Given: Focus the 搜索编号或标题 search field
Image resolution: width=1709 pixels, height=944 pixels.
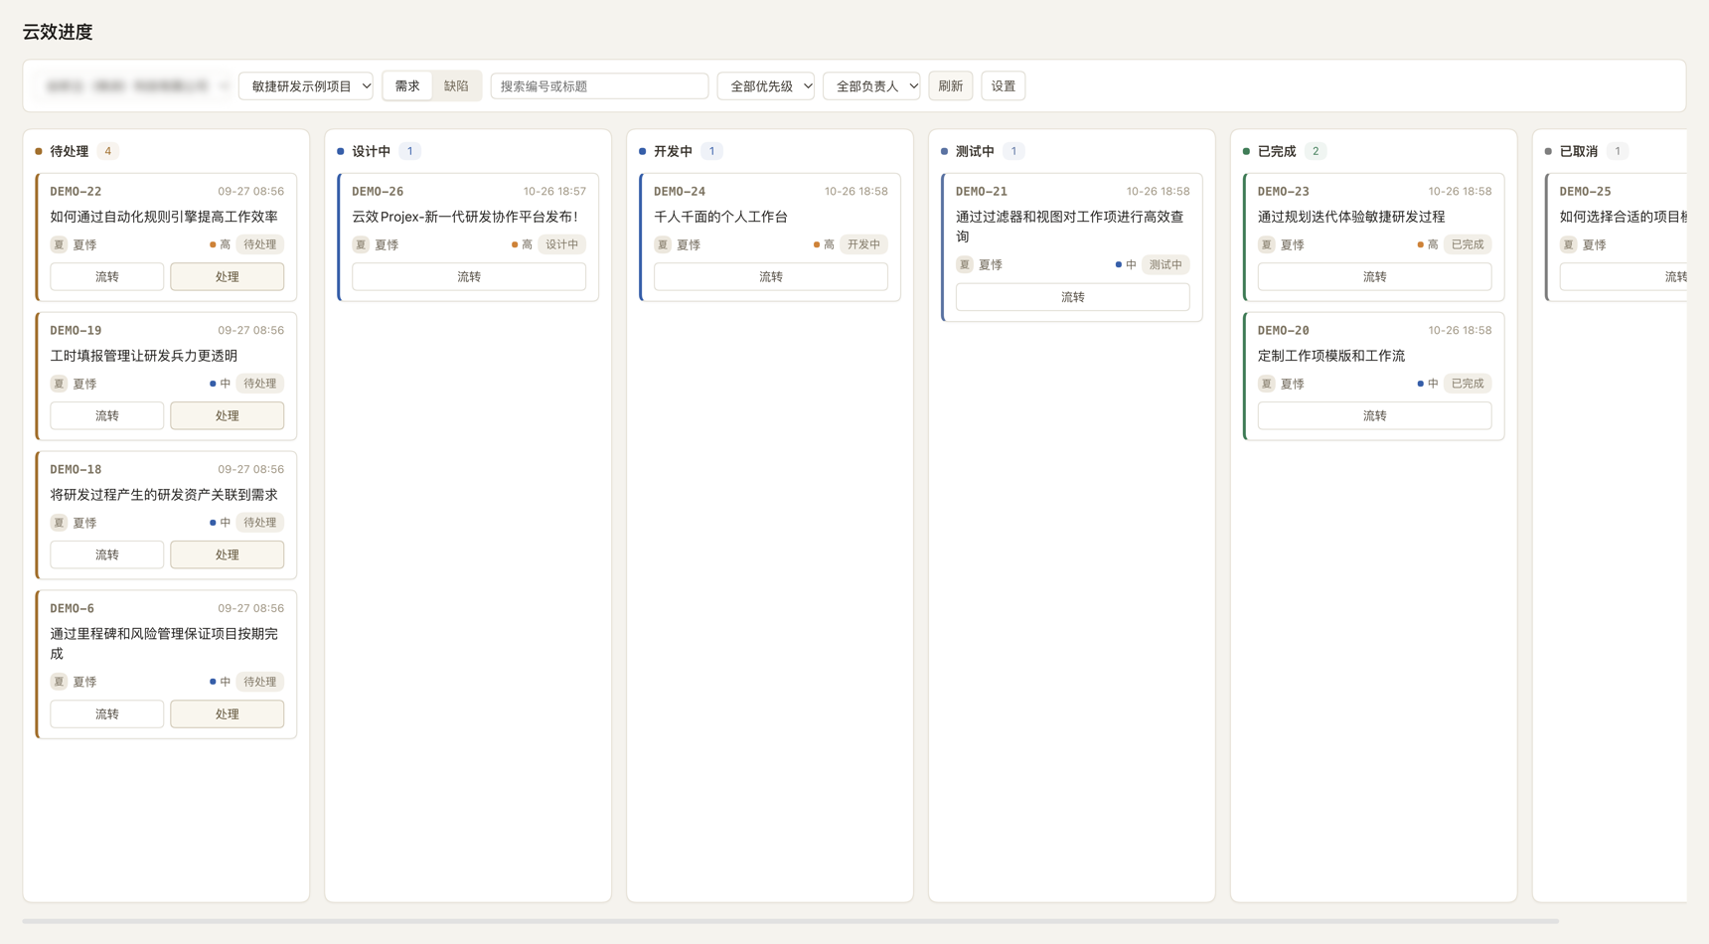Looking at the screenshot, I should [599, 86].
